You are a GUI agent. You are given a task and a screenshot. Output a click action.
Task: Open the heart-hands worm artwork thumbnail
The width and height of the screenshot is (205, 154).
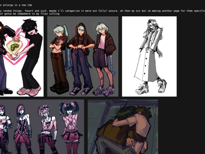[22, 56]
